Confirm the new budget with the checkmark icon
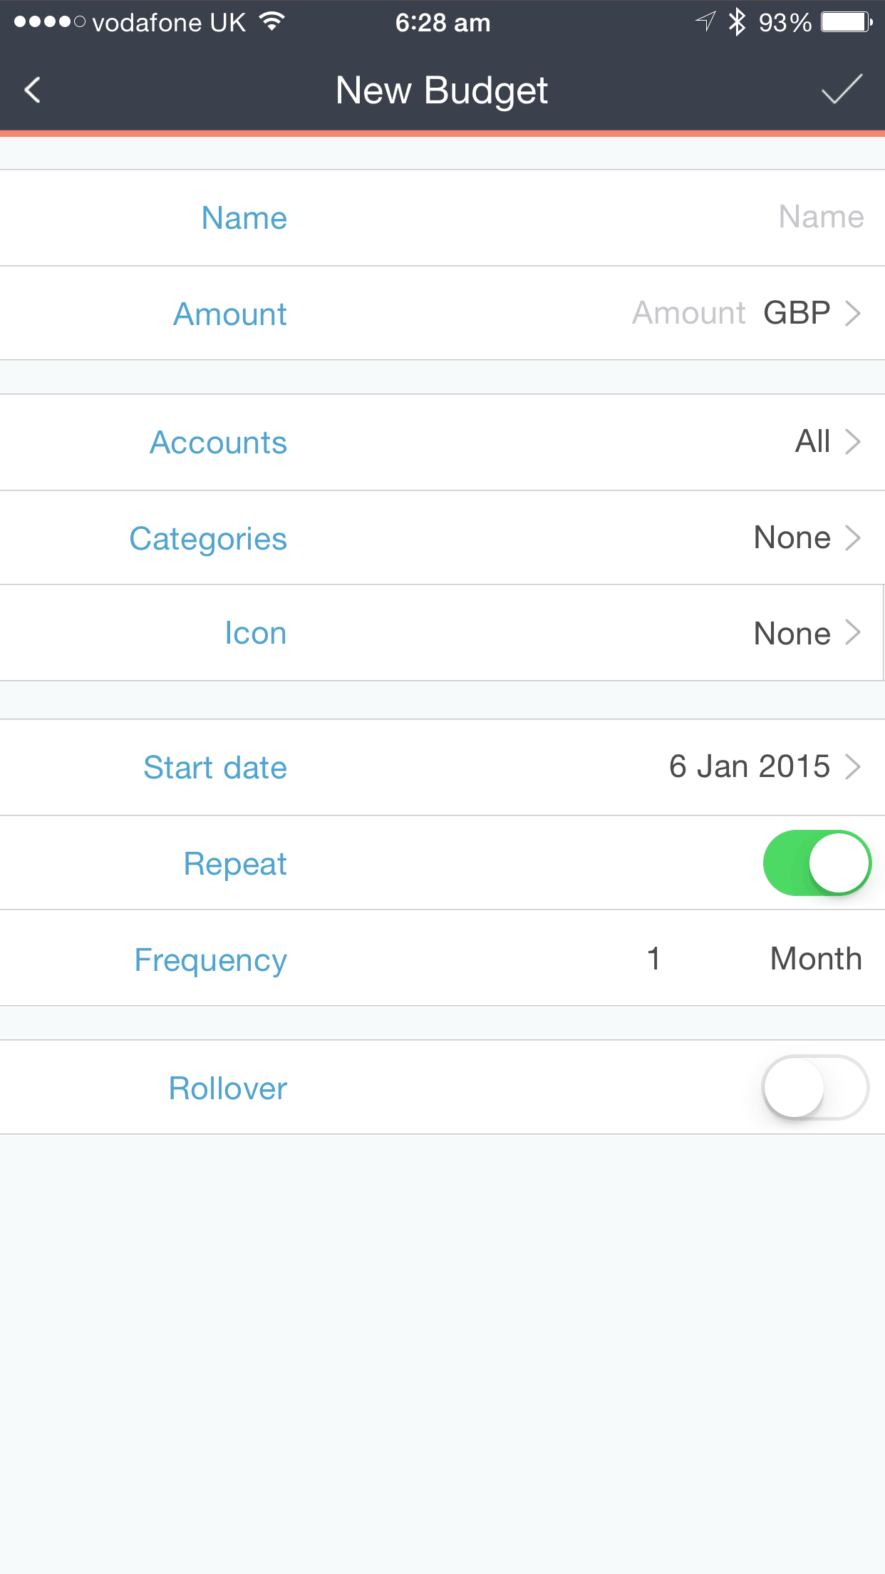Screen dimensions: 885x1574 [x=842, y=90]
